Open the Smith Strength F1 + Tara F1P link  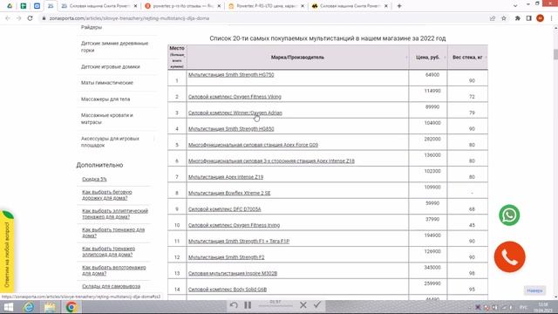[x=239, y=241]
